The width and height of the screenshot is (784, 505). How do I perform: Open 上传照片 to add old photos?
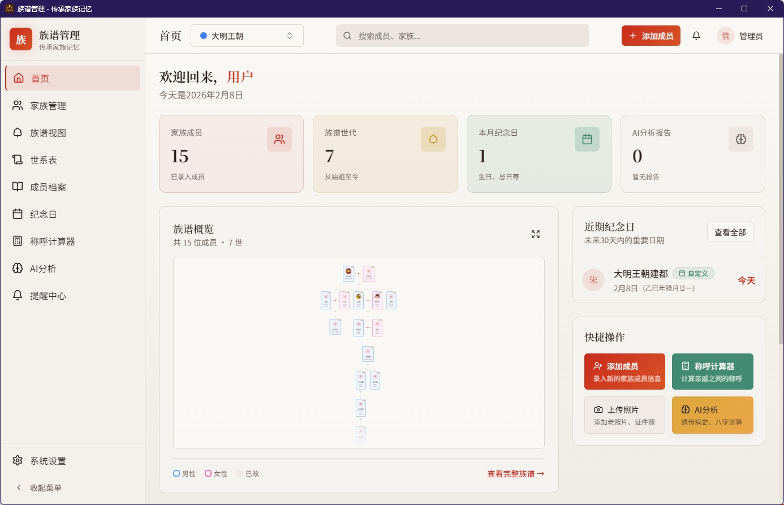pyautogui.click(x=624, y=415)
